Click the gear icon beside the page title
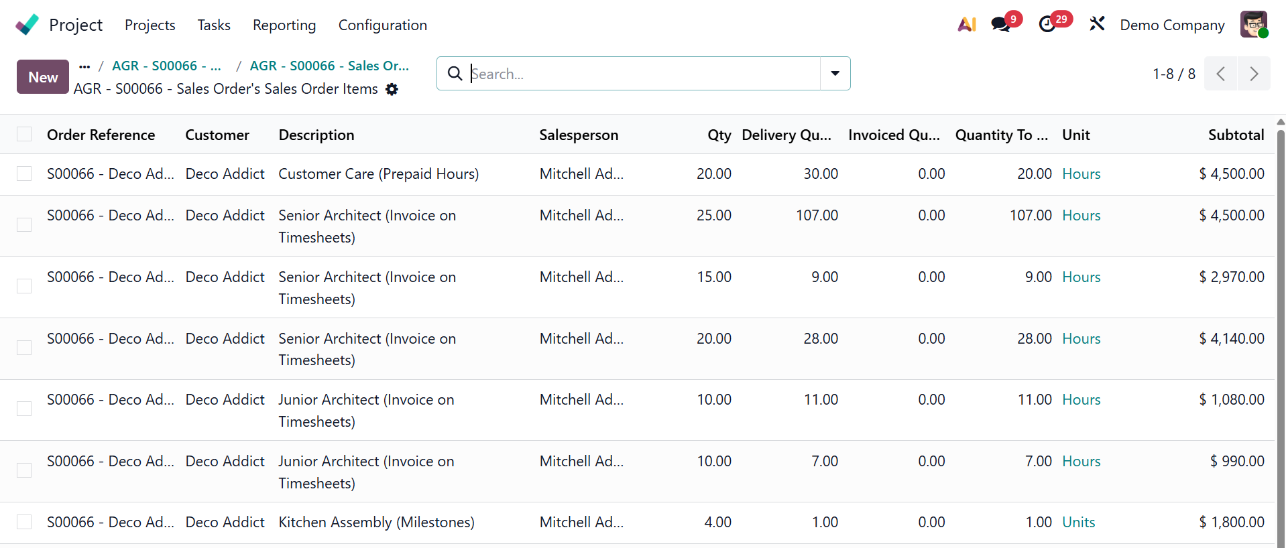The width and height of the screenshot is (1286, 548). pos(392,89)
